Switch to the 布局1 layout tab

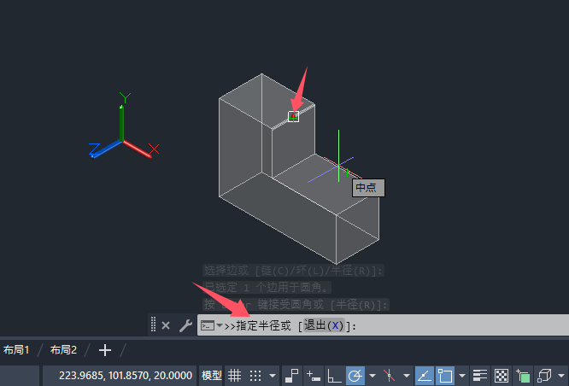point(16,350)
